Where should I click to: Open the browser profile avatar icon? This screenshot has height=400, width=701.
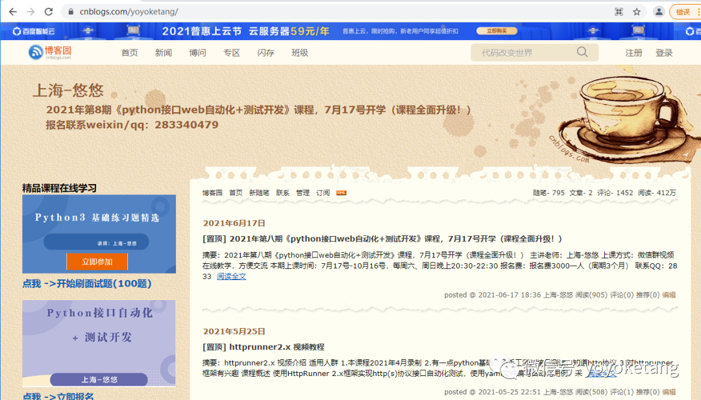click(x=659, y=12)
